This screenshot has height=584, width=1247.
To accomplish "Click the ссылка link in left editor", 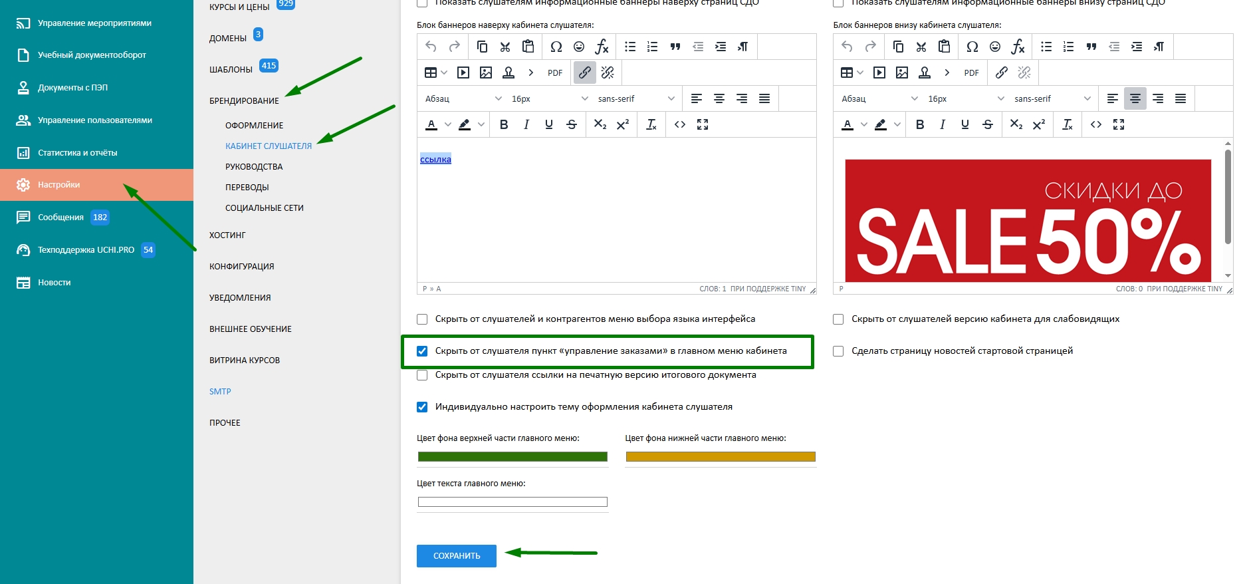I will (x=435, y=160).
